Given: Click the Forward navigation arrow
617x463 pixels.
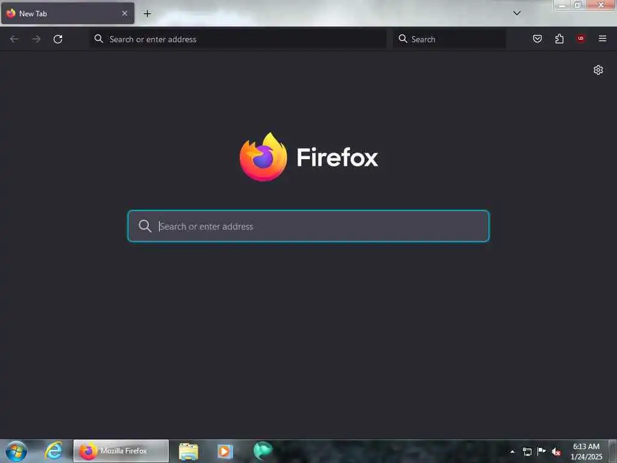Looking at the screenshot, I should 36,39.
